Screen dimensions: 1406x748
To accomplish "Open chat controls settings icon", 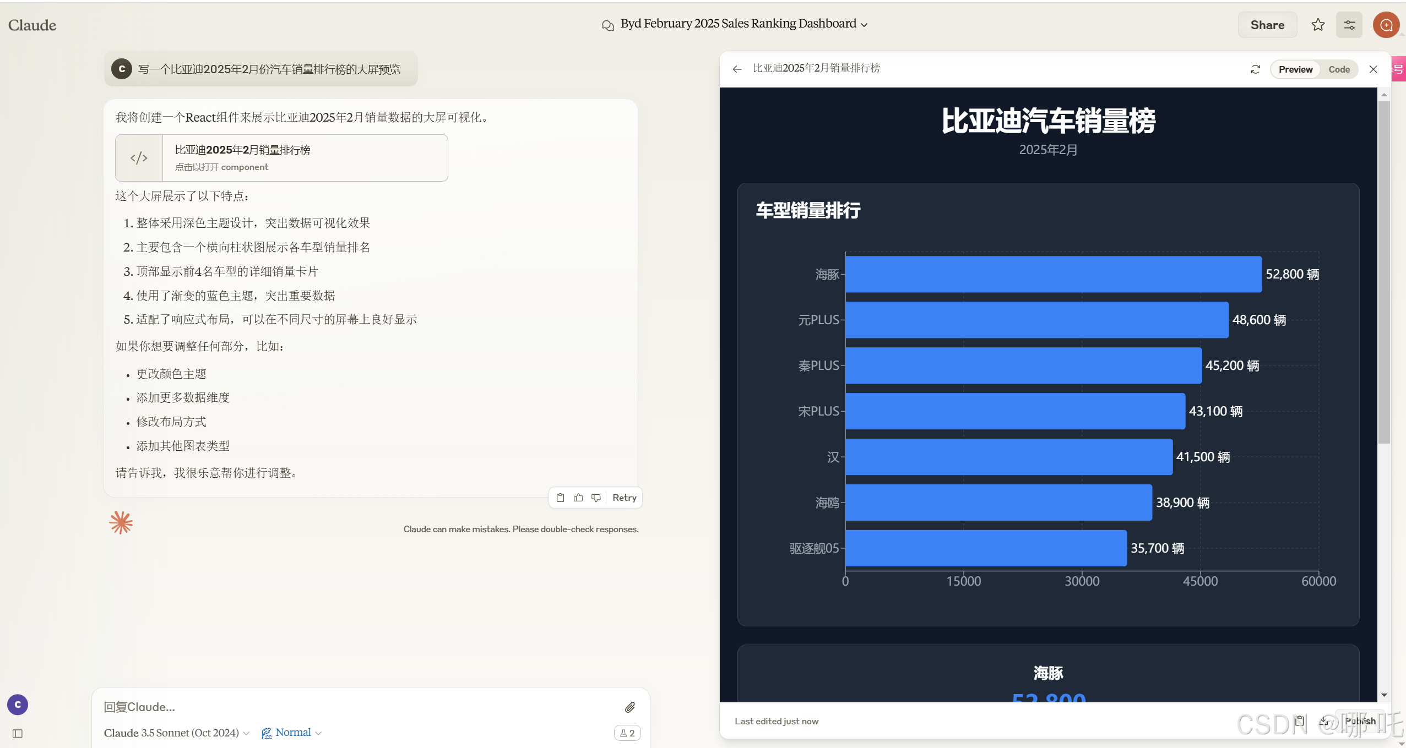I will coord(1349,25).
